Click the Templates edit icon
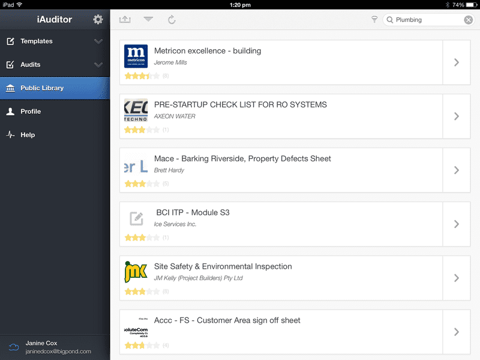The image size is (480, 360). click(x=10, y=41)
